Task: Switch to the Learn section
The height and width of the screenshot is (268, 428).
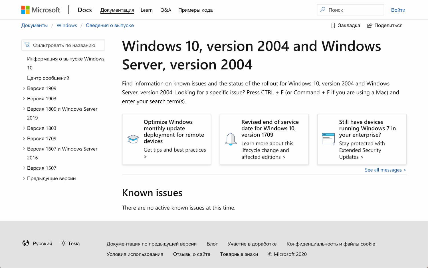Action: (146, 10)
